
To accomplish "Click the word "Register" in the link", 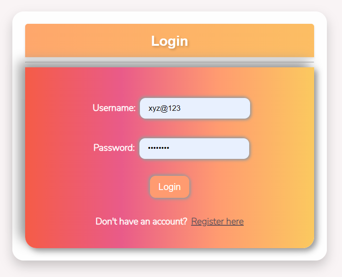I will (208, 222).
